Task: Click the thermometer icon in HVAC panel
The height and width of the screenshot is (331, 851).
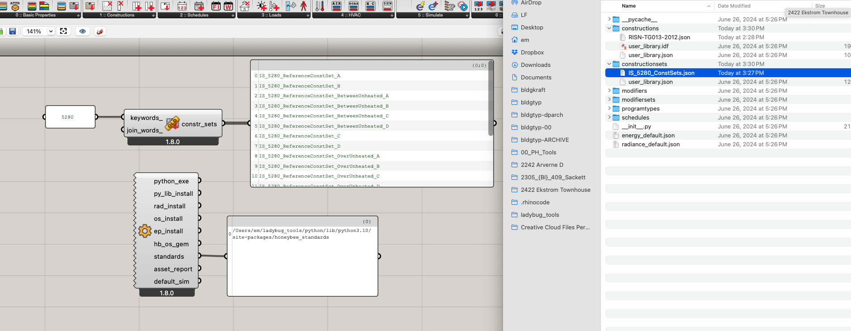Action: 320,6
